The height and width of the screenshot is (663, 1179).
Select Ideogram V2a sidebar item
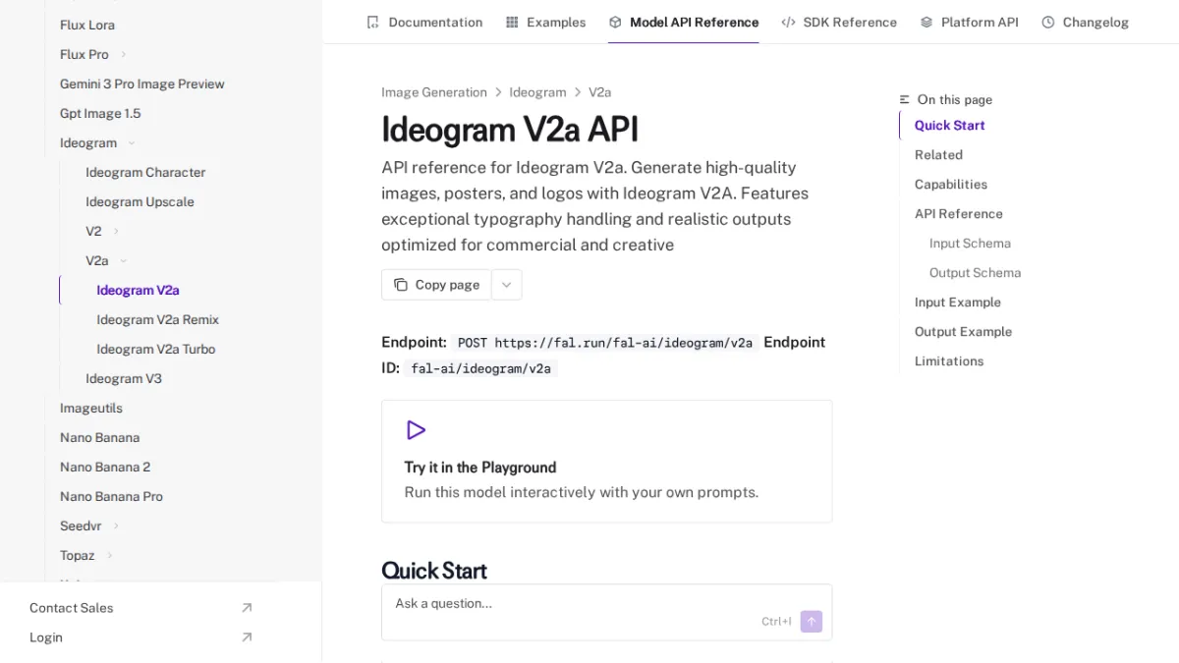[x=138, y=291]
